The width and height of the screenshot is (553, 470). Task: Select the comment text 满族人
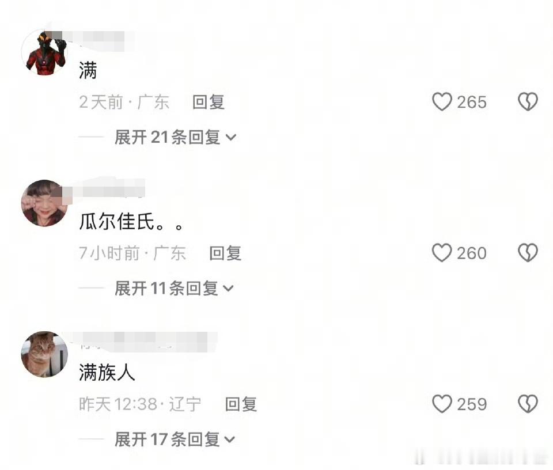[x=107, y=373]
